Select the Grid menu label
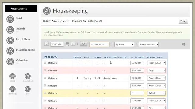 [x=19, y=18]
